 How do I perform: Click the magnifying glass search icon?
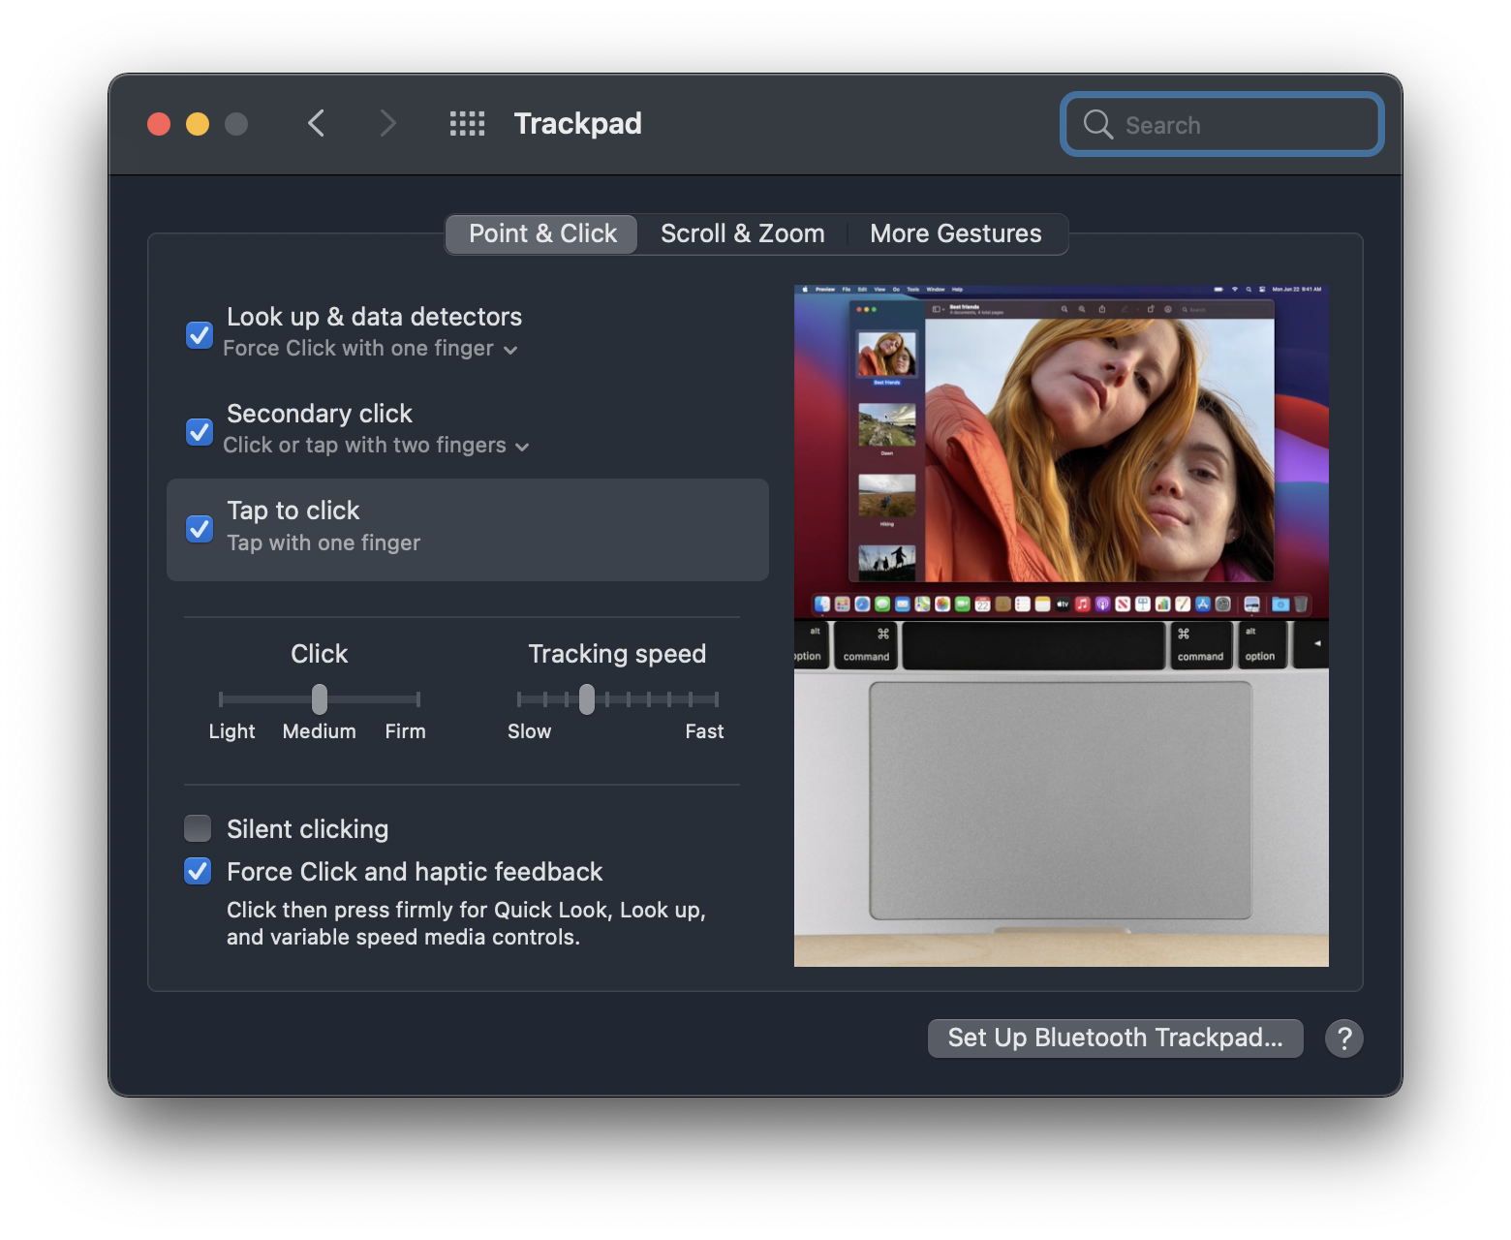pyautogui.click(x=1097, y=125)
